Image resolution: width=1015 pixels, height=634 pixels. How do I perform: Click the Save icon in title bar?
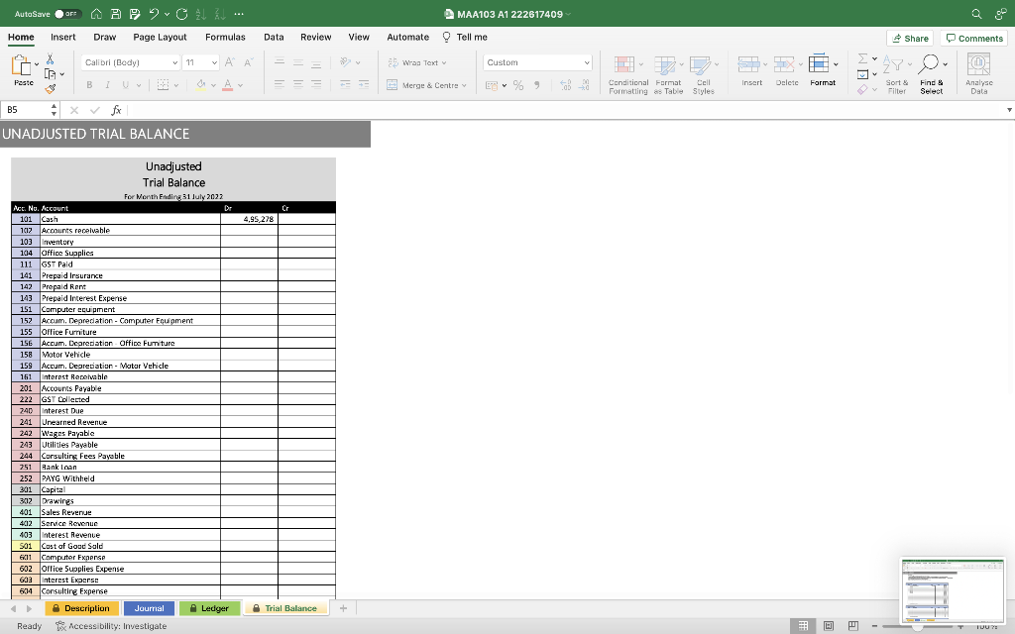pyautogui.click(x=116, y=14)
